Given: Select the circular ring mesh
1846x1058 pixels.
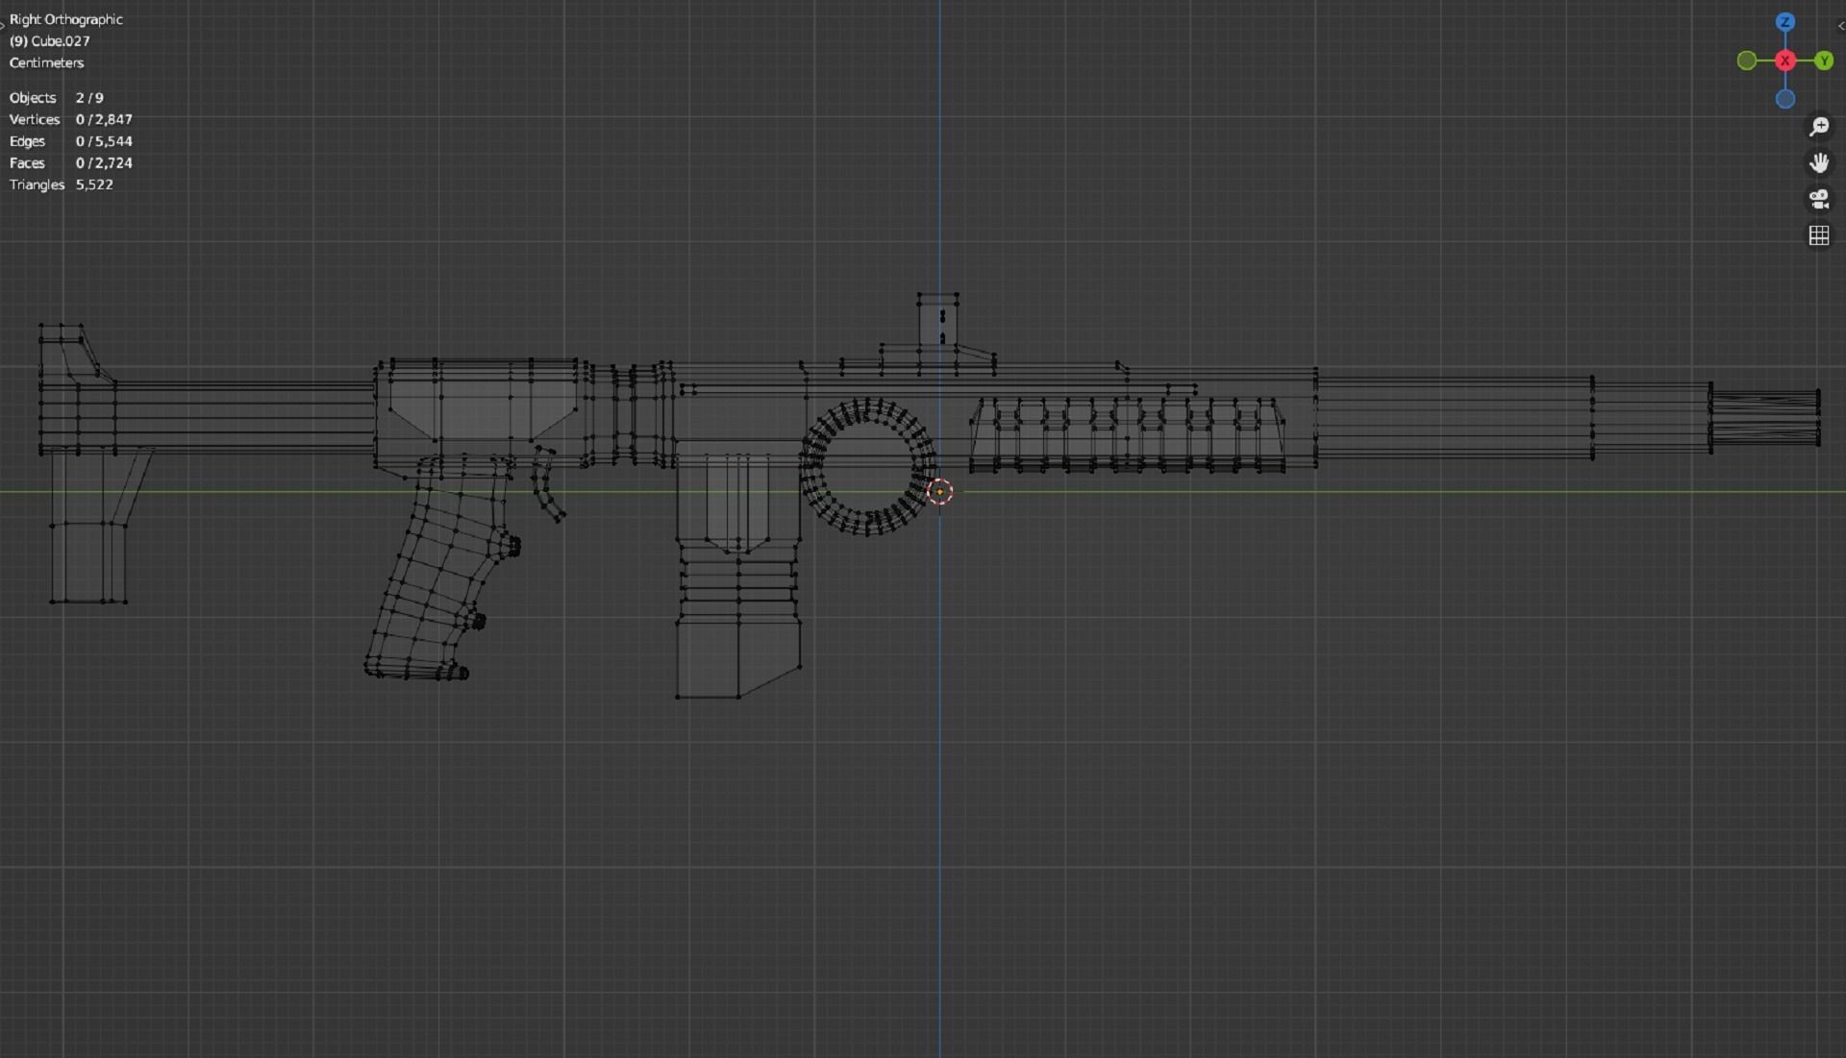Looking at the screenshot, I should (x=867, y=467).
